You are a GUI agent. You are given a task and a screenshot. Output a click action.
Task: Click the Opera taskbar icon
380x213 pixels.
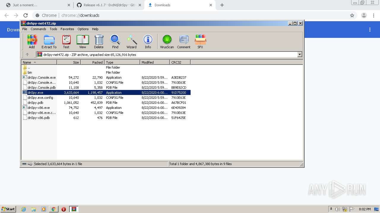tap(64, 209)
